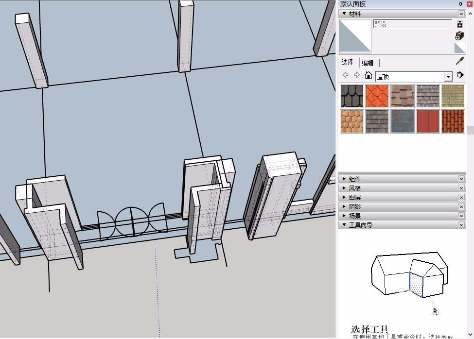
Task: Click the back arrow in material browser
Action: click(346, 75)
